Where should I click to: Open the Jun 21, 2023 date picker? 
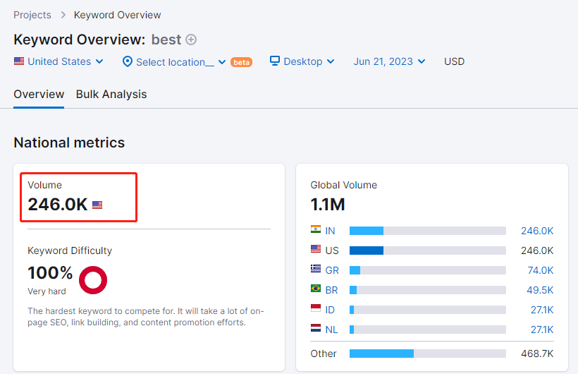pos(390,61)
